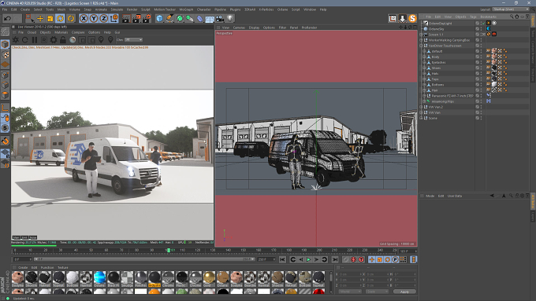The width and height of the screenshot is (536, 301).
Task: Click the Octane S icon top right
Action: (412, 18)
